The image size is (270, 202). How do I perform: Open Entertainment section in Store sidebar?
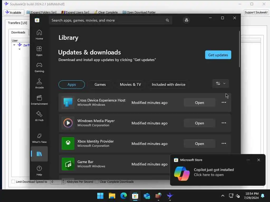pos(39,100)
